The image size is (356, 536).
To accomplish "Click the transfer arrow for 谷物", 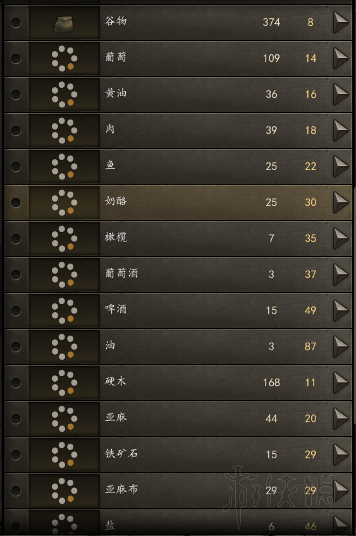I will (x=341, y=22).
